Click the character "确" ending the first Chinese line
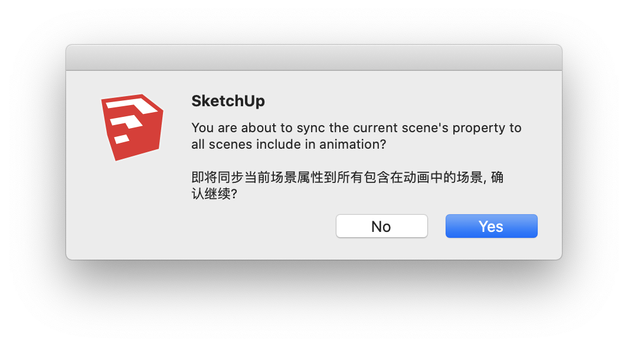Viewport: 628px width, 347px height. (x=497, y=177)
